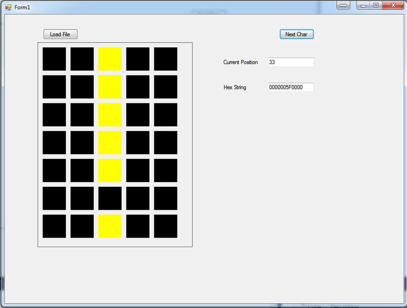Click the Current Position label
The height and width of the screenshot is (308, 407).
point(240,62)
